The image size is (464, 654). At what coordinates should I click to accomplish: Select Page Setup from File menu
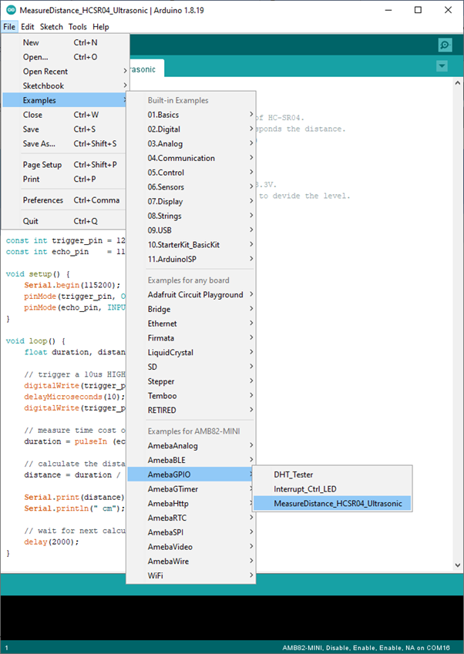[x=42, y=165]
